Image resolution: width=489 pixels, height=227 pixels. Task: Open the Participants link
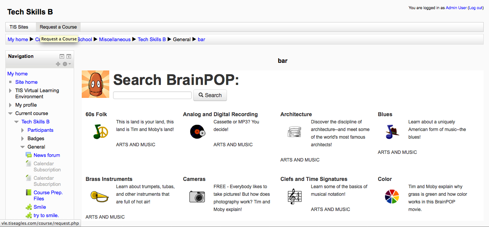coord(40,130)
